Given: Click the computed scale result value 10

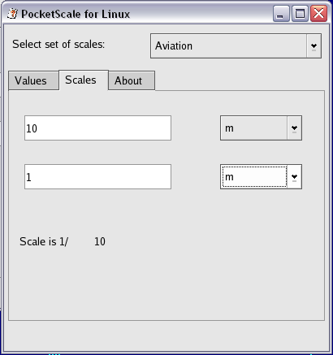Looking at the screenshot, I should click(x=100, y=241).
